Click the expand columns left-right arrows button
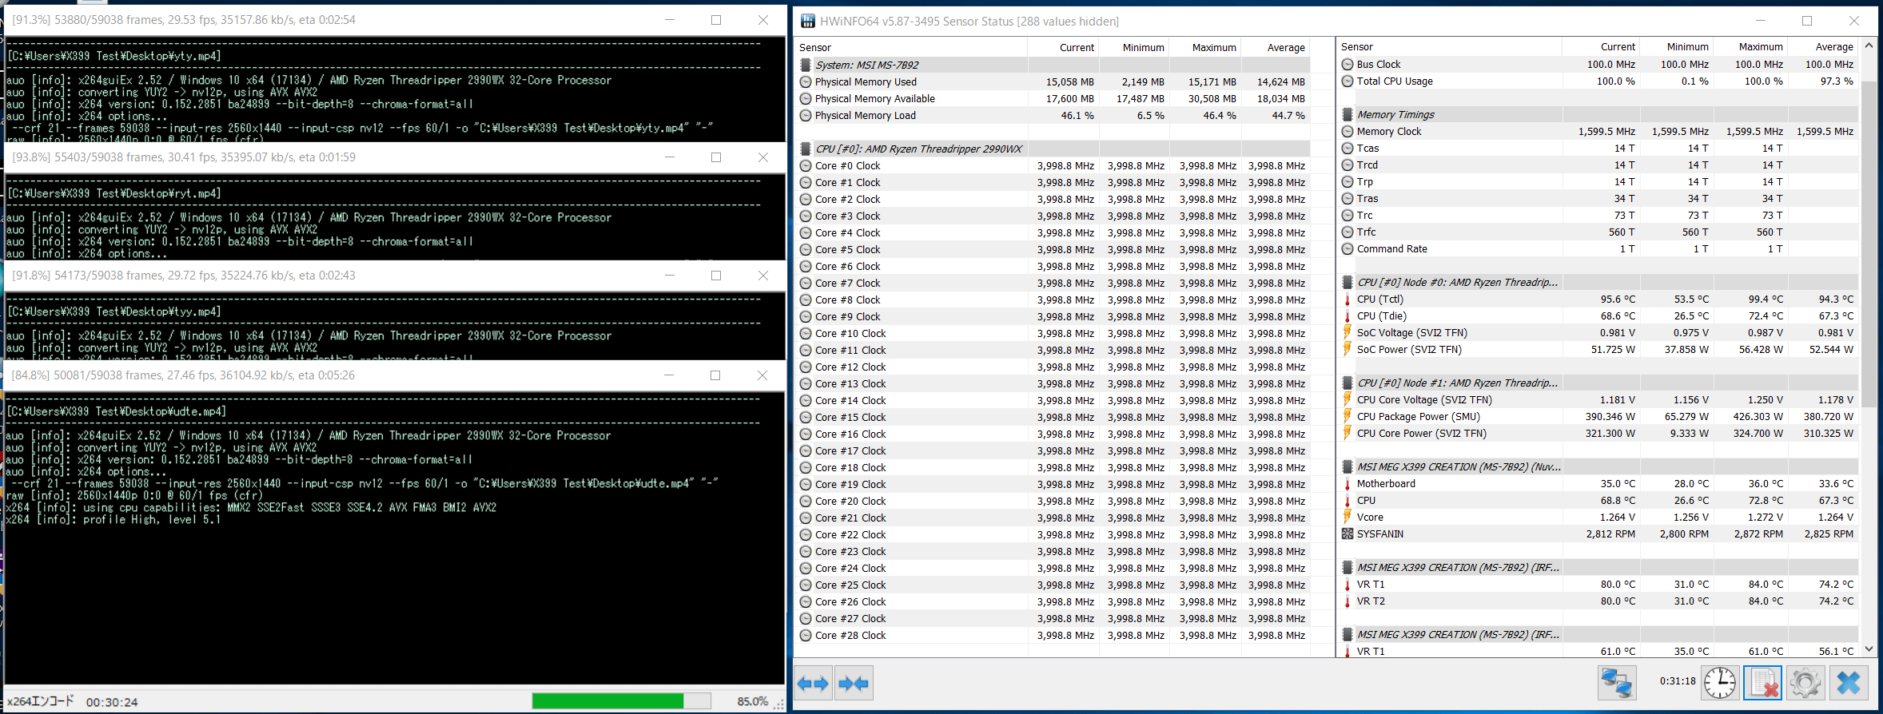1883x714 pixels. pyautogui.click(x=814, y=683)
